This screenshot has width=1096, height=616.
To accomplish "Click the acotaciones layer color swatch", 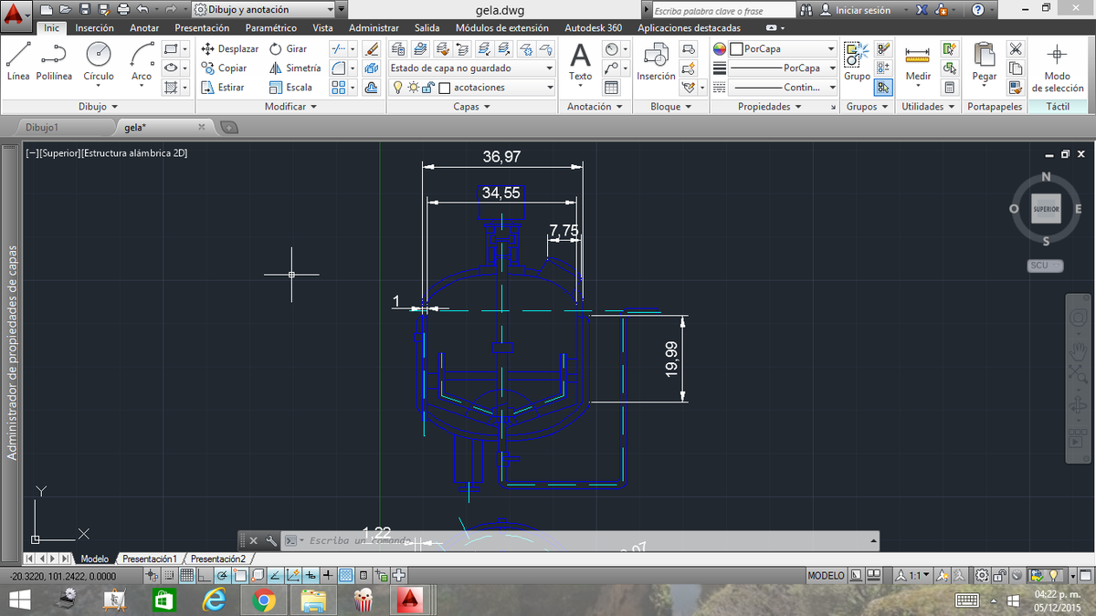I will [x=445, y=88].
